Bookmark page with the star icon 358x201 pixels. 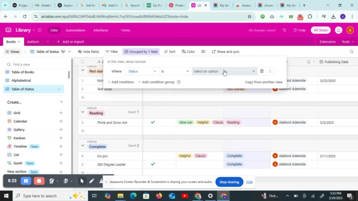click(249, 16)
